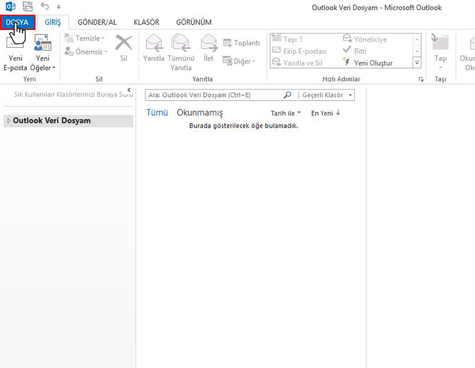475x368 pixels.
Task: Open the Tarih ile sort dropdown
Action: coord(286,113)
